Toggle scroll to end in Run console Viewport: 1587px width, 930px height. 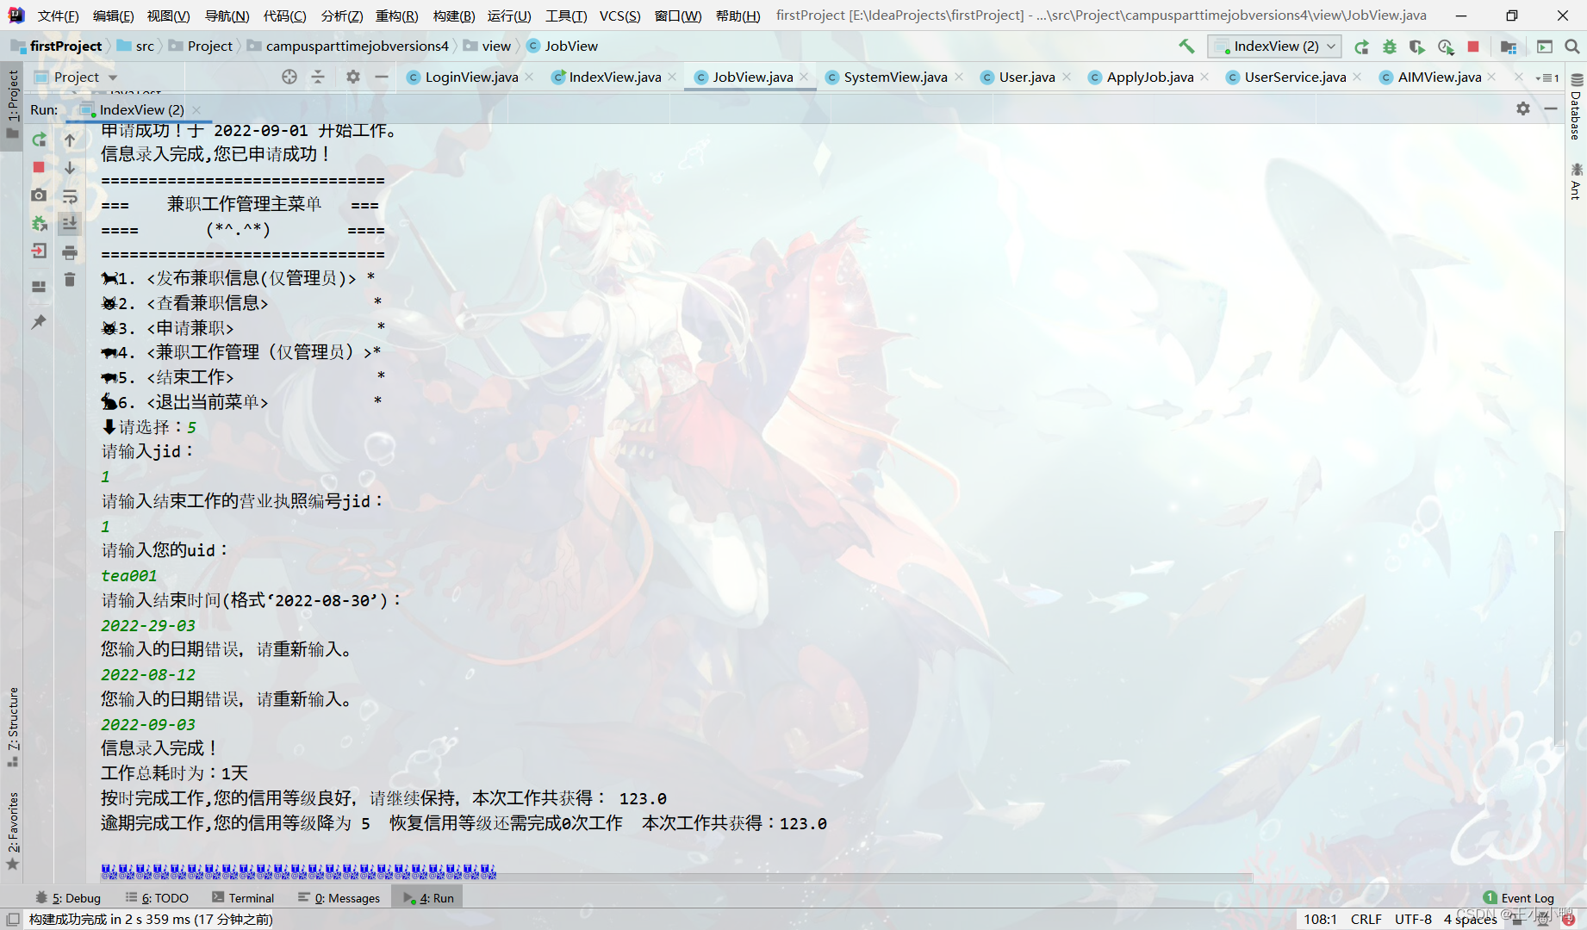70,224
